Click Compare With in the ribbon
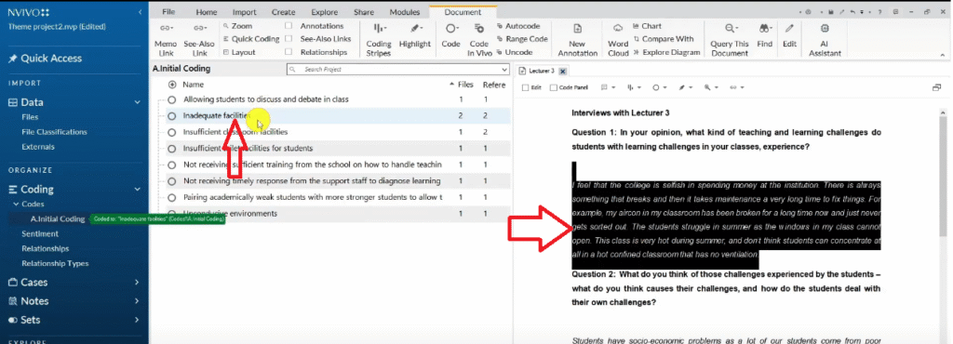The image size is (953, 344). (x=663, y=39)
